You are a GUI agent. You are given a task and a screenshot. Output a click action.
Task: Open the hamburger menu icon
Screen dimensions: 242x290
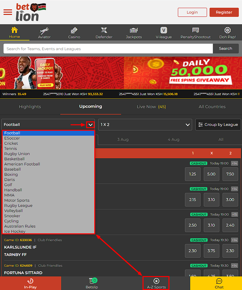point(7,12)
